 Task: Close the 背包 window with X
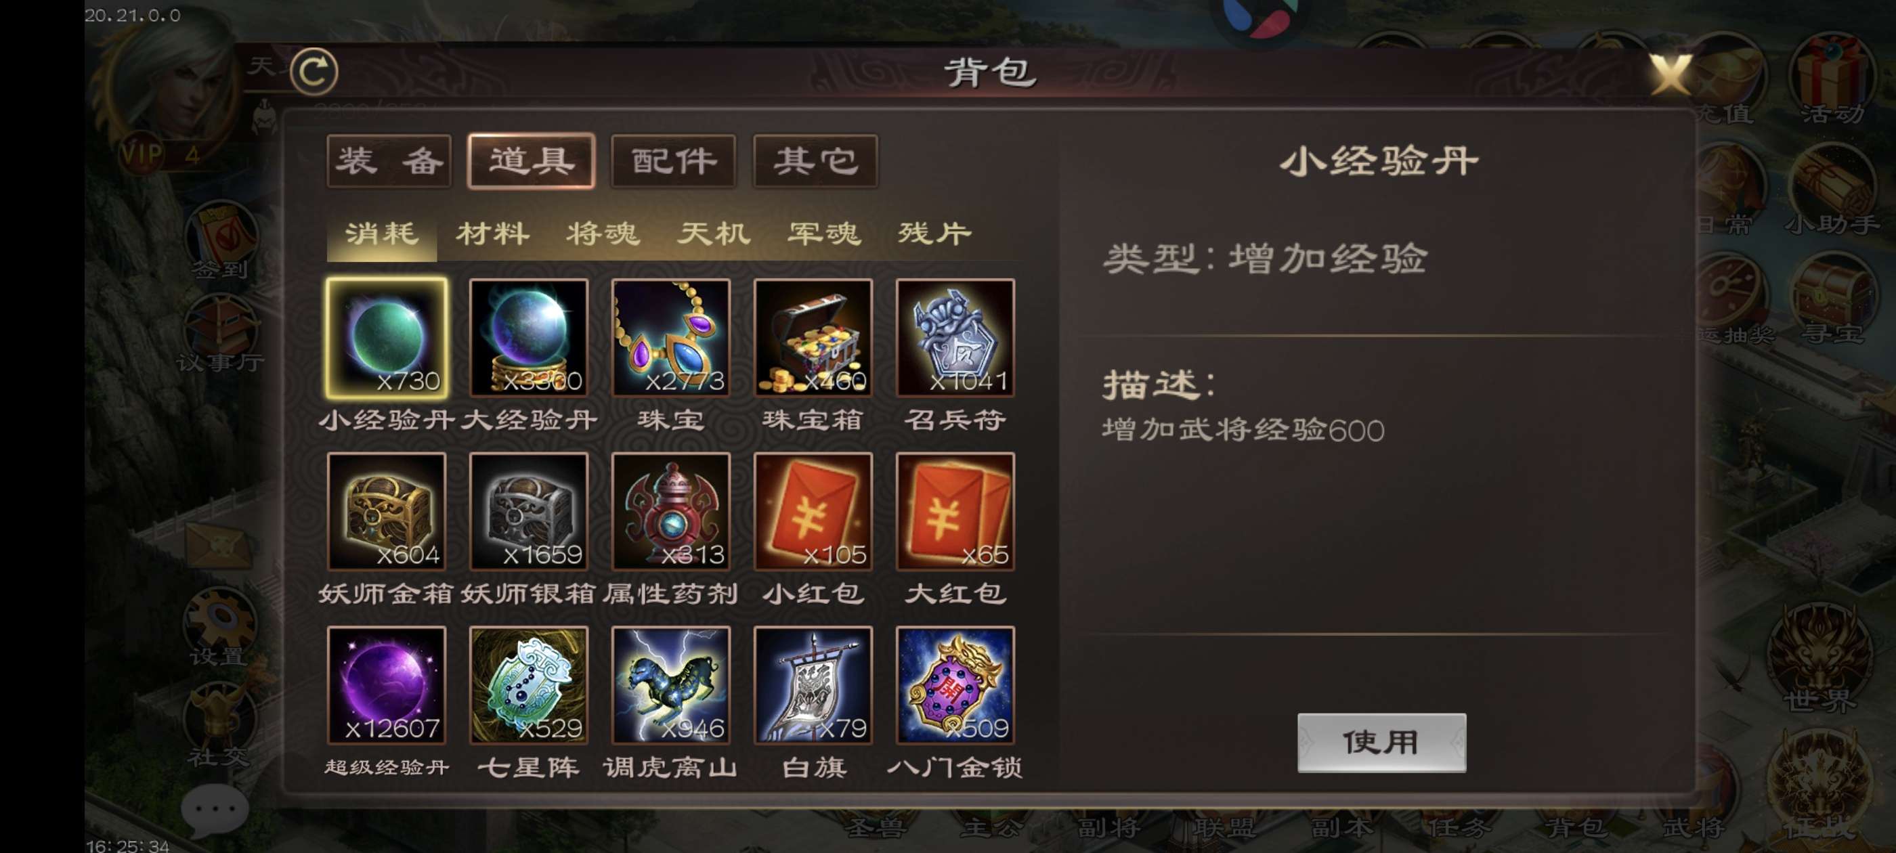click(1669, 74)
